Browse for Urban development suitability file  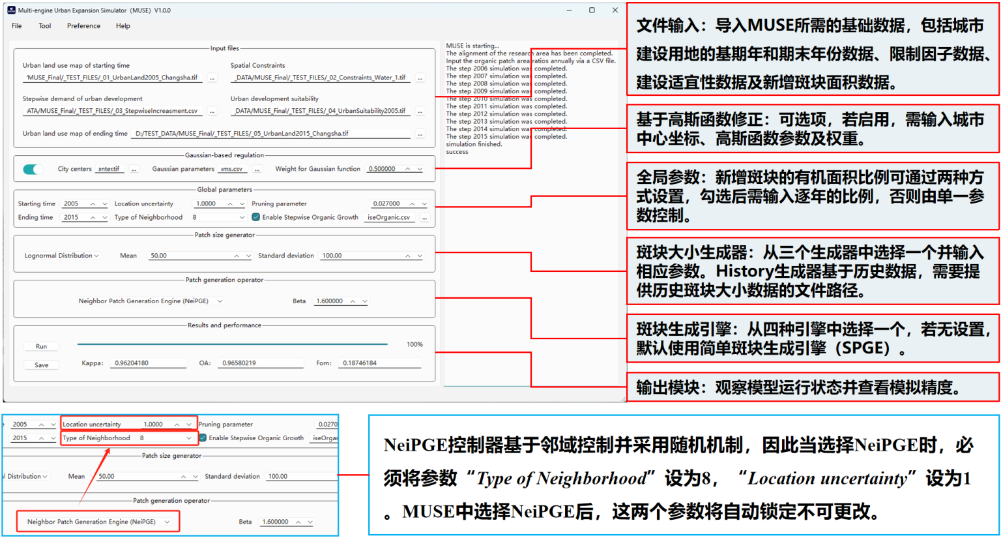[420, 112]
